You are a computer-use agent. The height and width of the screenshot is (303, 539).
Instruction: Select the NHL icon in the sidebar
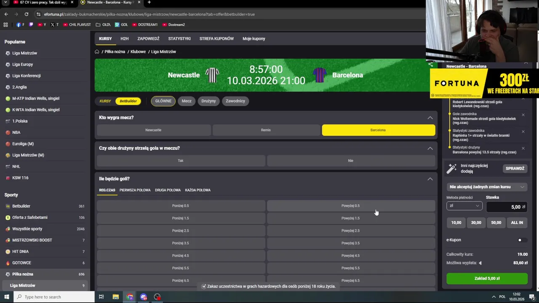[x=8, y=167]
